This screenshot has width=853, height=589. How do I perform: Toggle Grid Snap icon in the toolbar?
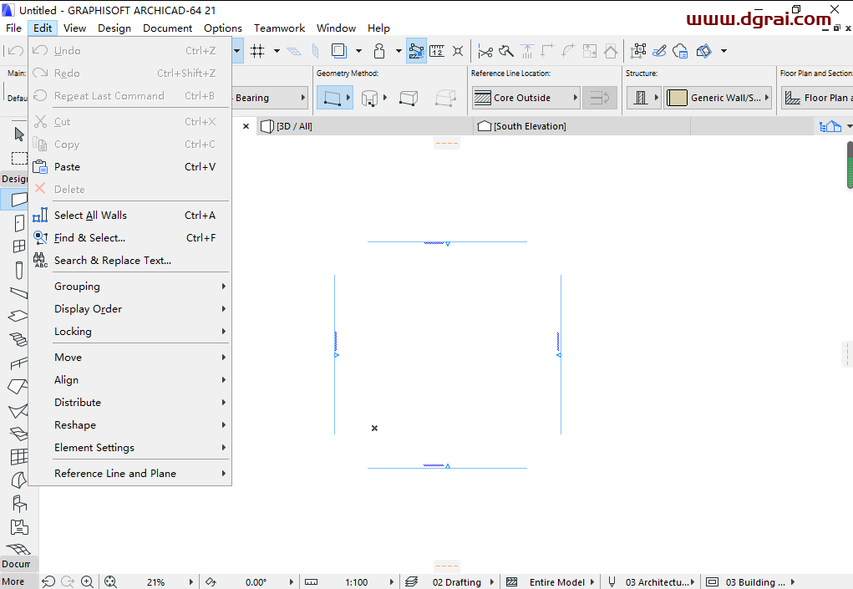click(x=257, y=51)
